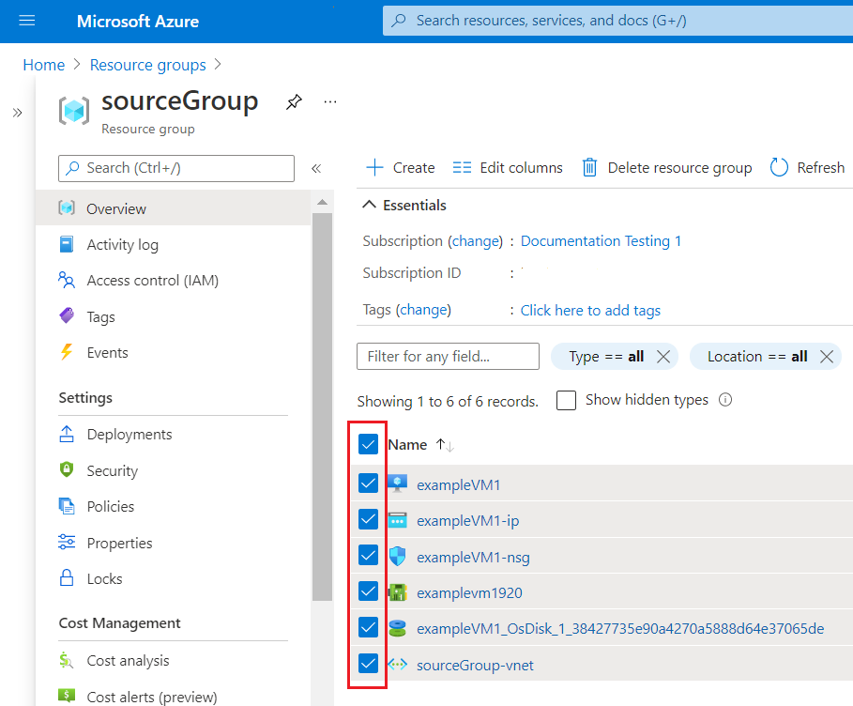Pin sourceGroup to the dashboard
This screenshot has height=706, width=853.
[x=294, y=101]
